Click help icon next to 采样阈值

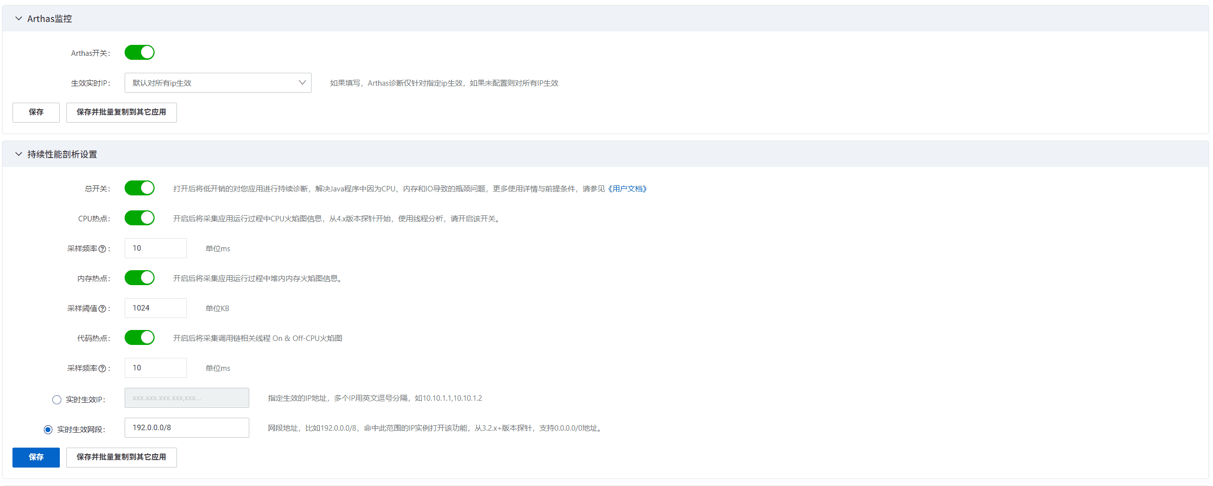click(102, 309)
